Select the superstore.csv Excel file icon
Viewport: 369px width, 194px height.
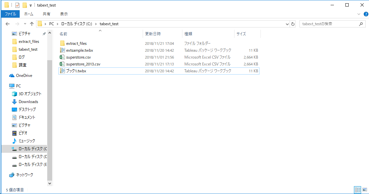pyautogui.click(x=62, y=57)
